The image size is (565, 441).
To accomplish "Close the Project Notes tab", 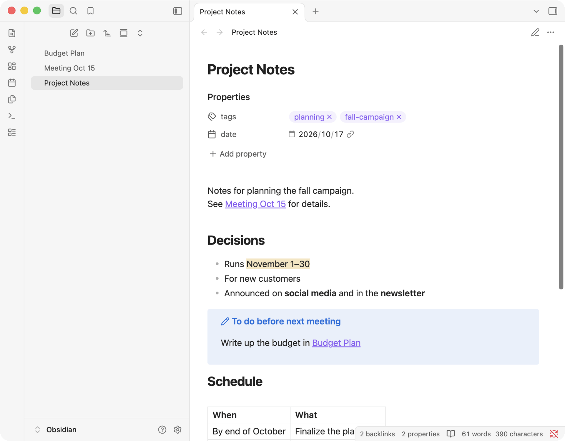I will (x=295, y=12).
